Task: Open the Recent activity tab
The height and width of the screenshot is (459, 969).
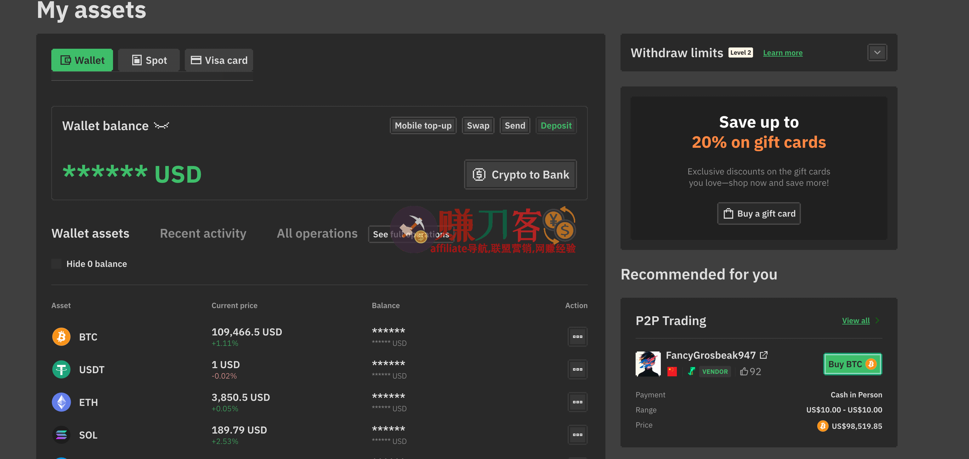Action: point(203,233)
